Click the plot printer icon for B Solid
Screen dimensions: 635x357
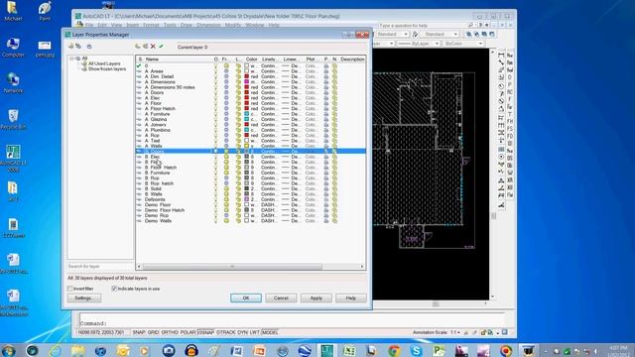(x=326, y=188)
